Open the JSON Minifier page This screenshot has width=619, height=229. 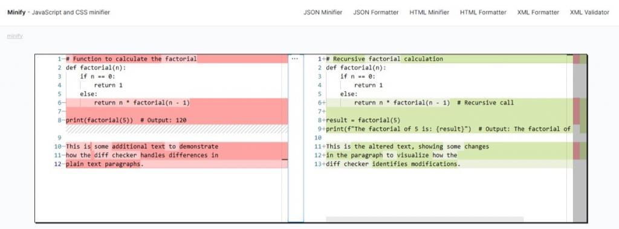pyautogui.click(x=323, y=12)
